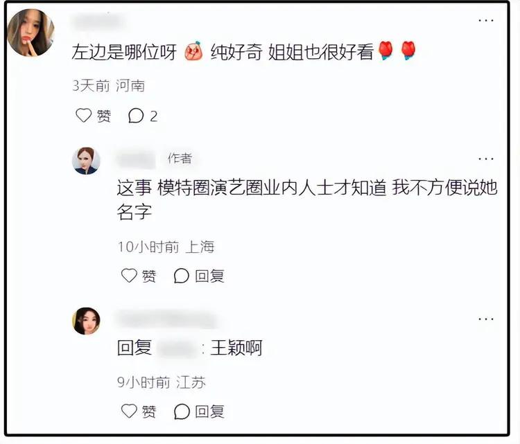The width and height of the screenshot is (520, 444).
Task: Click the speech bubble icon under 江苏 reply
Action: (x=182, y=411)
